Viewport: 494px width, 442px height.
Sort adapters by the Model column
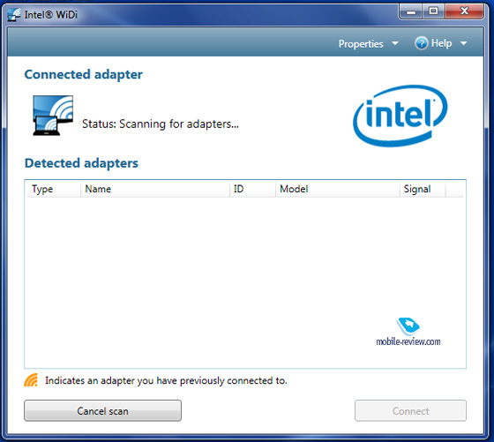[x=338, y=189]
